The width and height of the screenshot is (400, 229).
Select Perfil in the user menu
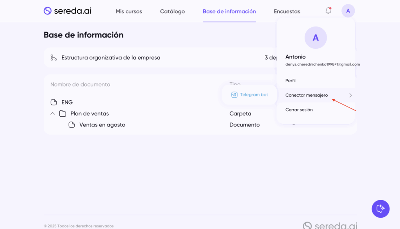coord(291,80)
